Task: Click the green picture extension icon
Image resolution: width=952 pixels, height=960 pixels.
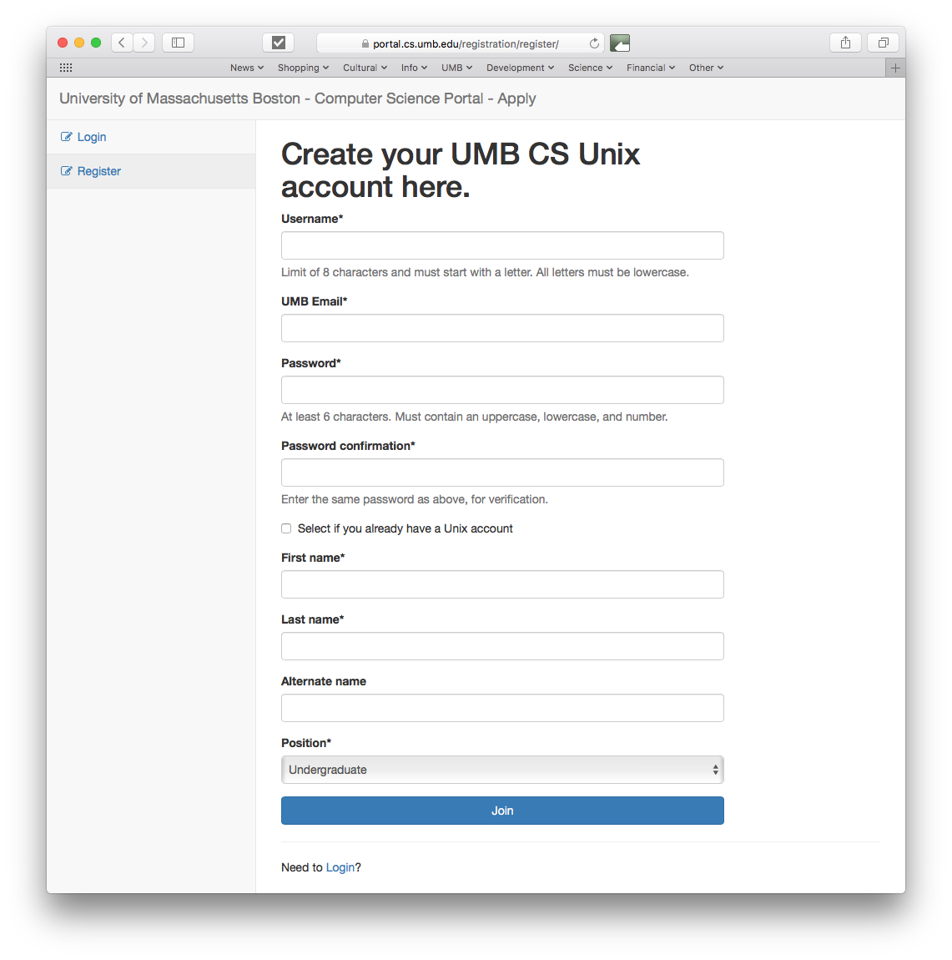Action: coord(620,43)
